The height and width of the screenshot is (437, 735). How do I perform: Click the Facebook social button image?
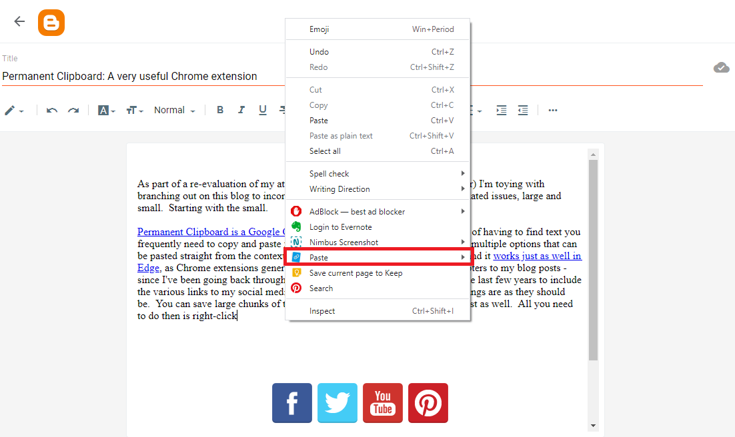coord(292,403)
